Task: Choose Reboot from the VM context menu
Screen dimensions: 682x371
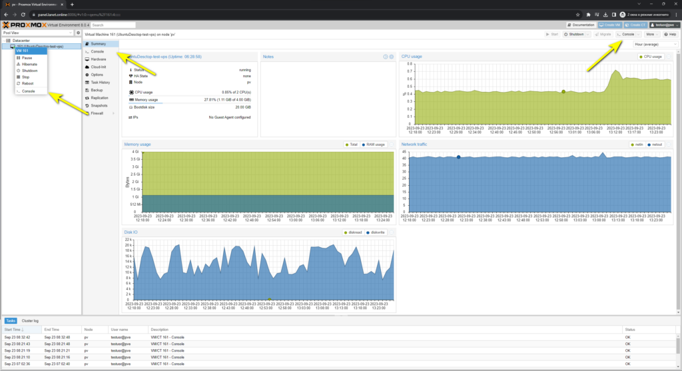Action: (x=28, y=83)
